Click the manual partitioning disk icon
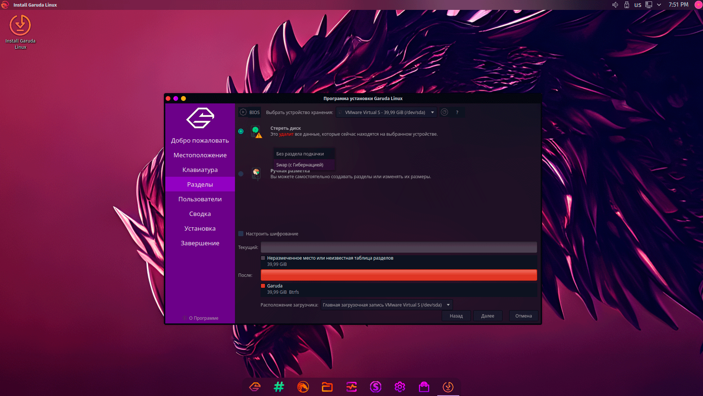The width and height of the screenshot is (703, 396). (256, 173)
